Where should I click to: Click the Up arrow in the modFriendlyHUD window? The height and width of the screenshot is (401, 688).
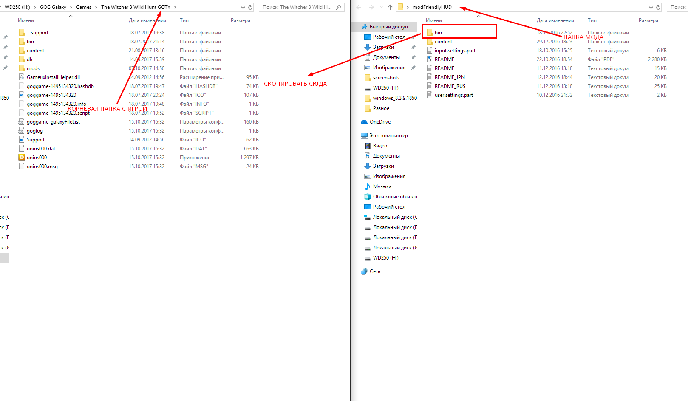tap(390, 7)
